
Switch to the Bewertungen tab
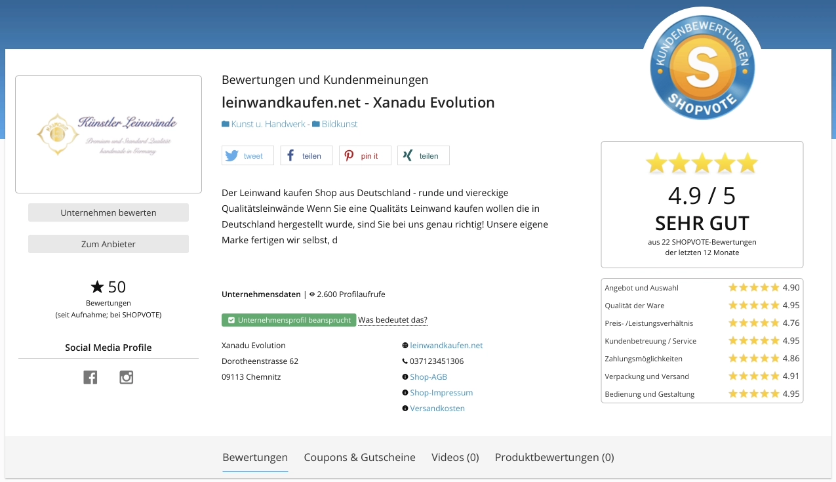coord(255,457)
